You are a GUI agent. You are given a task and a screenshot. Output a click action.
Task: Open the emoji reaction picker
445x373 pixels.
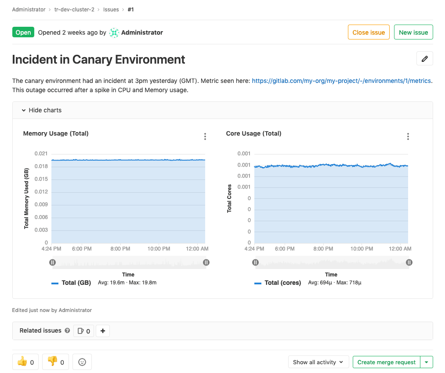point(82,362)
